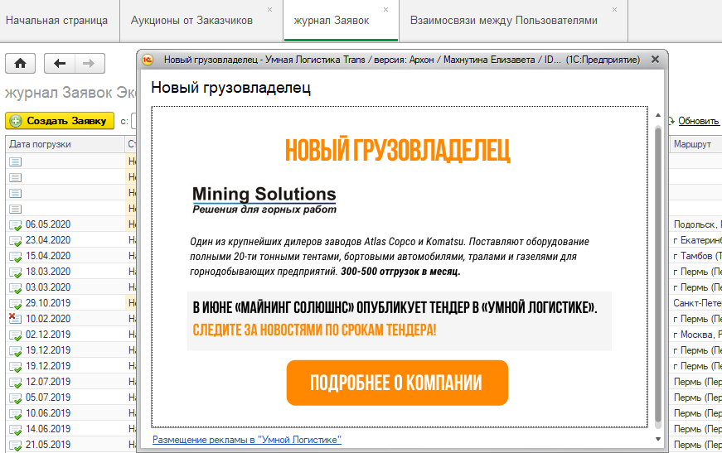
Task: Click document icon for row 05.07.2019
Action: coord(16,398)
